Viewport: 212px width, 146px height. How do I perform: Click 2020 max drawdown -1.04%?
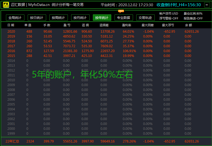click(x=148, y=32)
